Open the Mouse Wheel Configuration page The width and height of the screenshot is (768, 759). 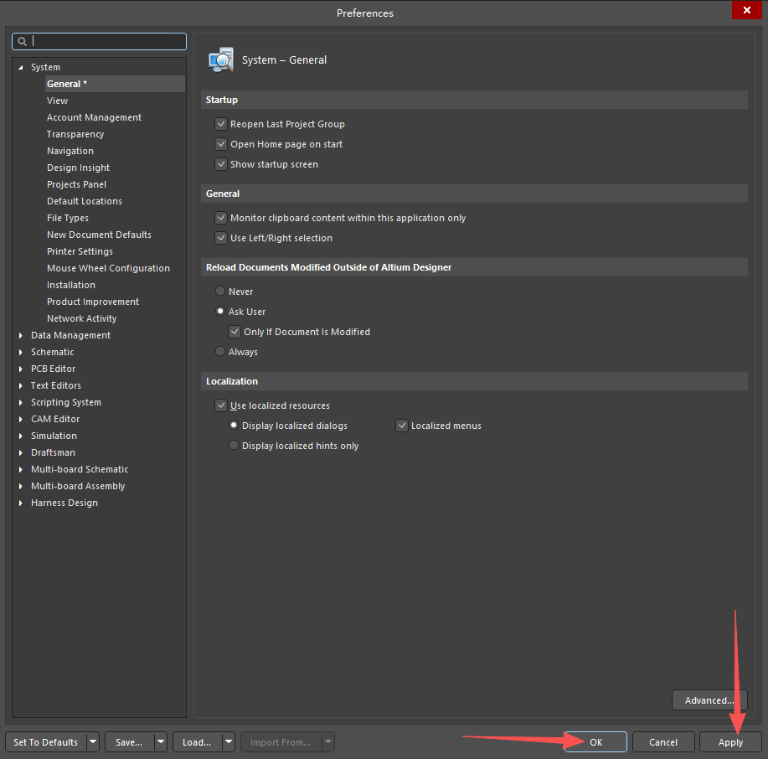coord(108,268)
